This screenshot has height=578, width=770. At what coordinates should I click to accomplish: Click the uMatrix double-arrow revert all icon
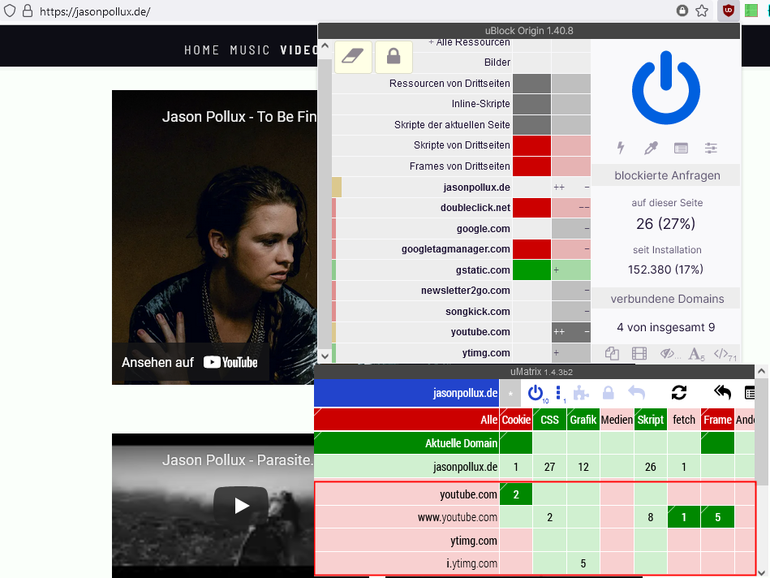point(722,392)
